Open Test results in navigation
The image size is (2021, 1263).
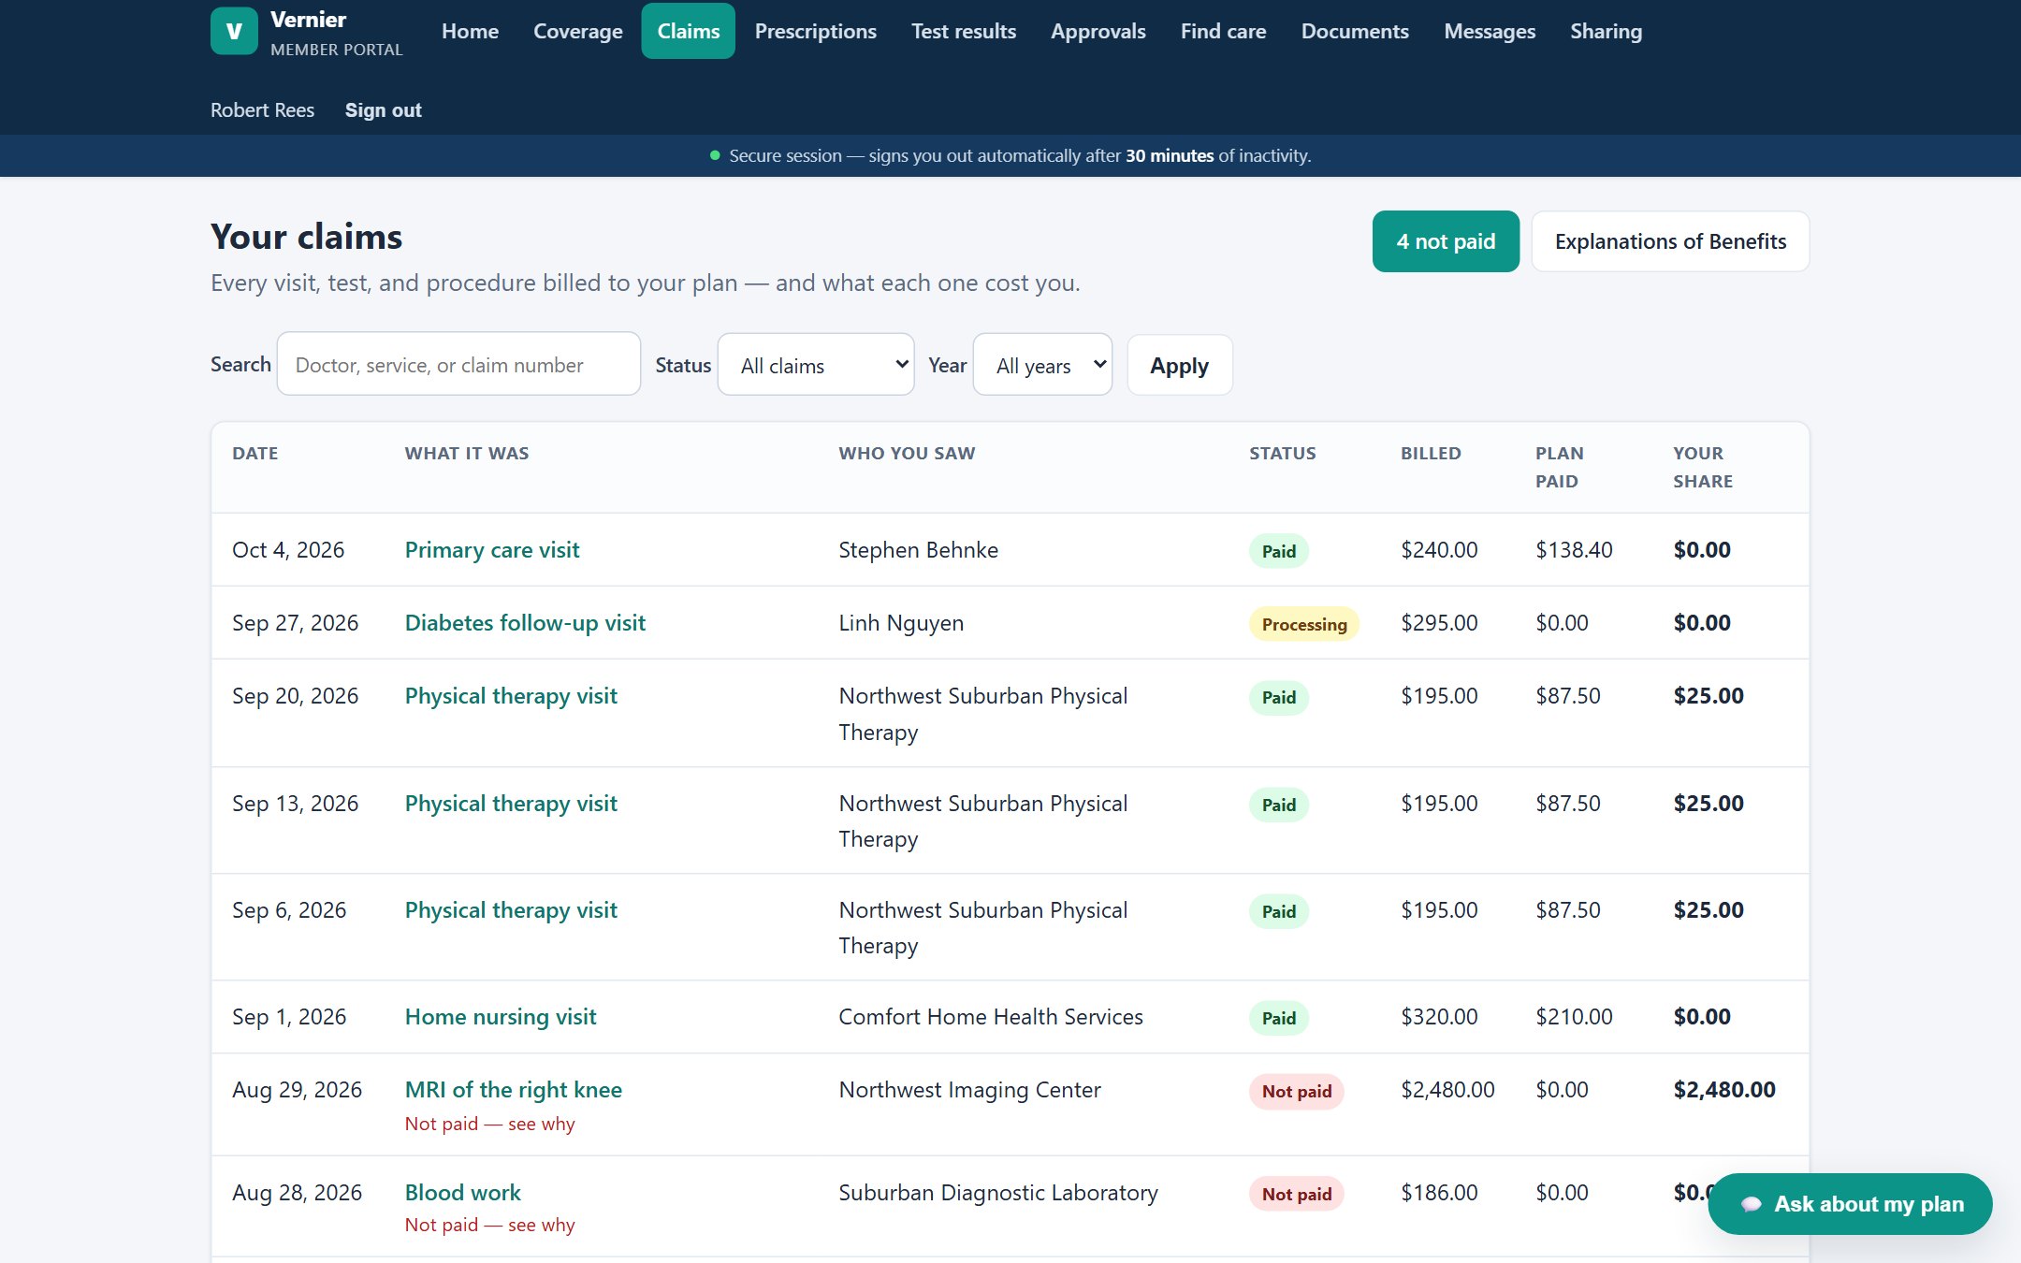964,31
